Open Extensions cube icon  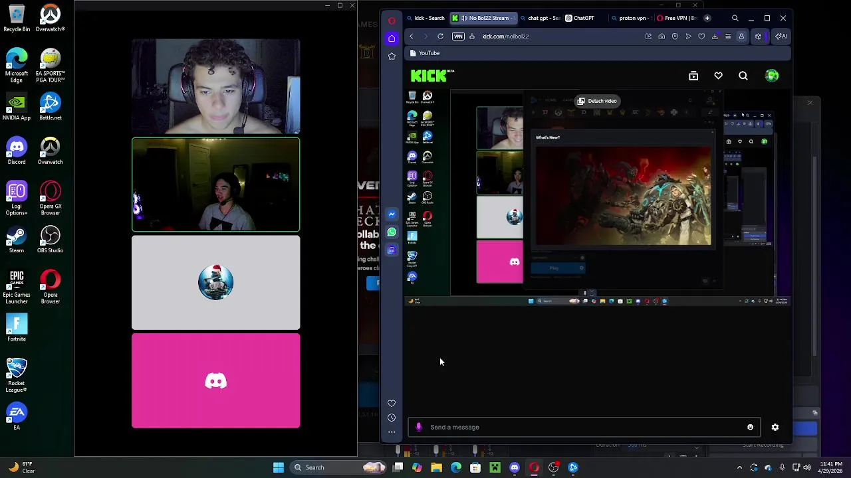click(759, 37)
